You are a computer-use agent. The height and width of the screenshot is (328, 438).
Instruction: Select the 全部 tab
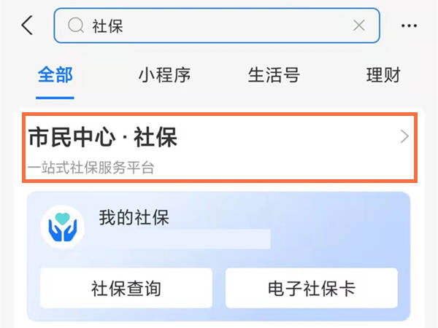click(55, 75)
